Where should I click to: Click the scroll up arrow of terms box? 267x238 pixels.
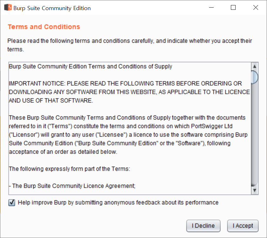tap(255, 66)
